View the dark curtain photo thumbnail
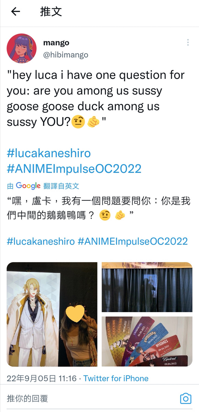This screenshot has height=412, width=199. click(147, 287)
